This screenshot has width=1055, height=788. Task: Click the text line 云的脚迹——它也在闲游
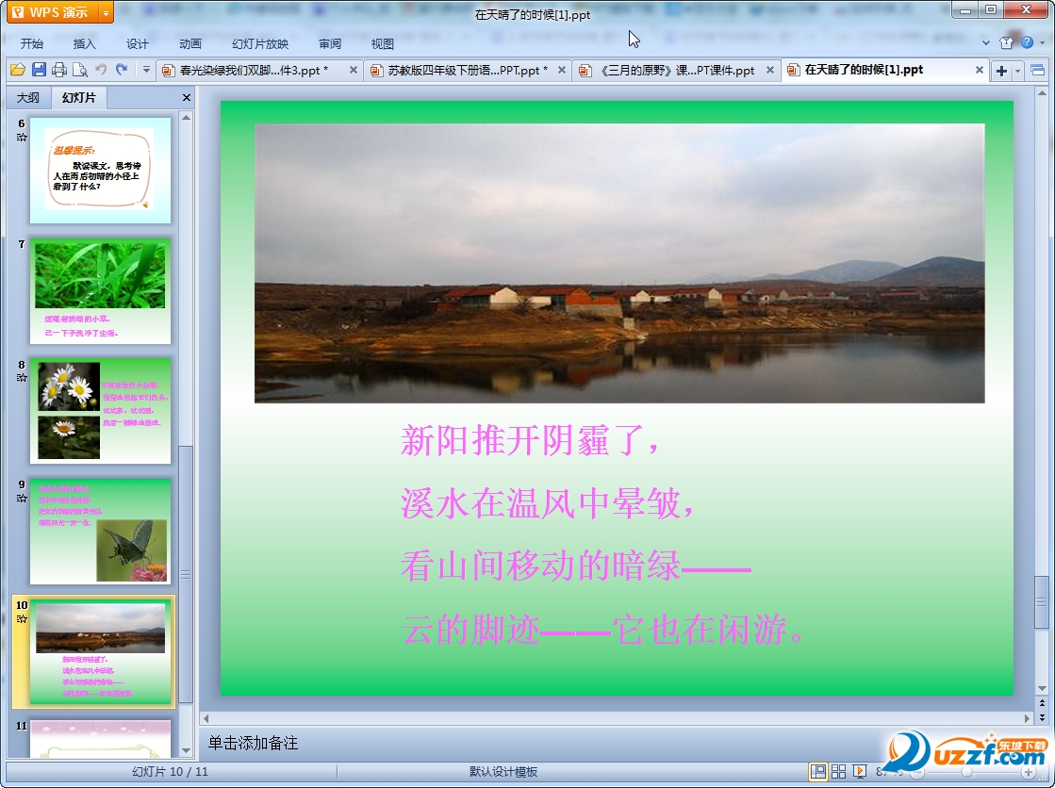tap(602, 630)
